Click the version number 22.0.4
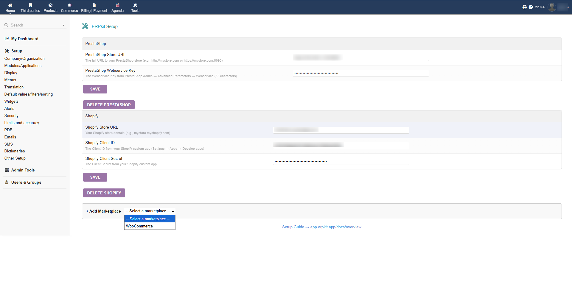Image resolution: width=572 pixels, height=284 pixels. [x=540, y=7]
